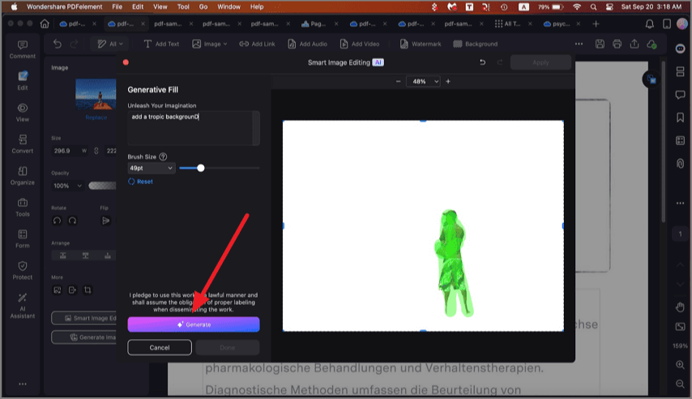Open bookmarks panel on right sidebar
Image resolution: width=692 pixels, height=399 pixels.
point(680,117)
